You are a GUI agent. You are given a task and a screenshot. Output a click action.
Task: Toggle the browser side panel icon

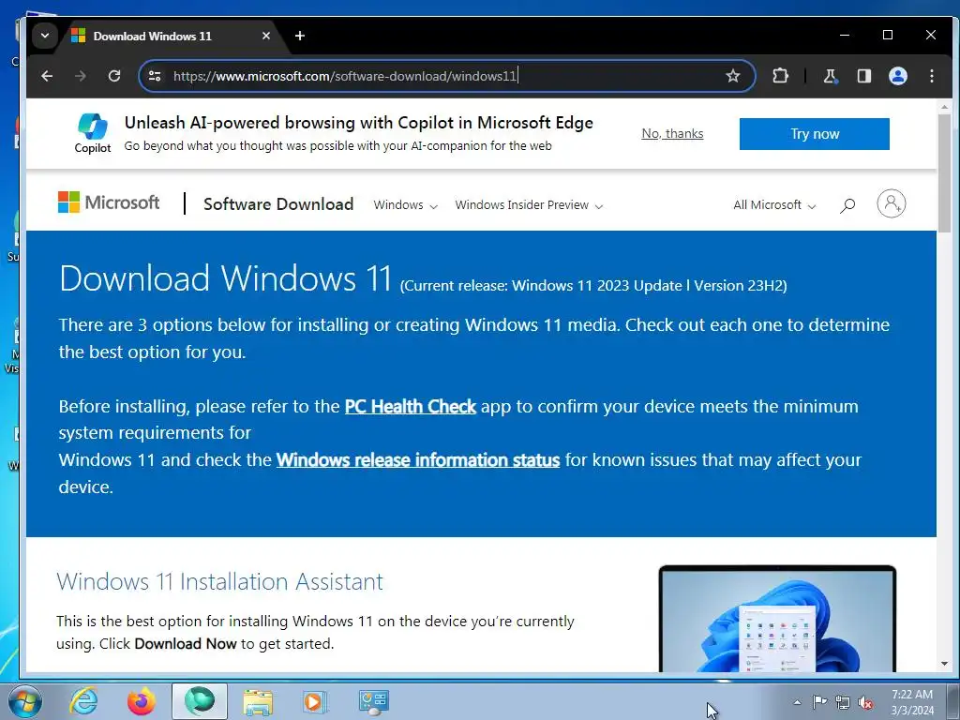click(x=863, y=76)
